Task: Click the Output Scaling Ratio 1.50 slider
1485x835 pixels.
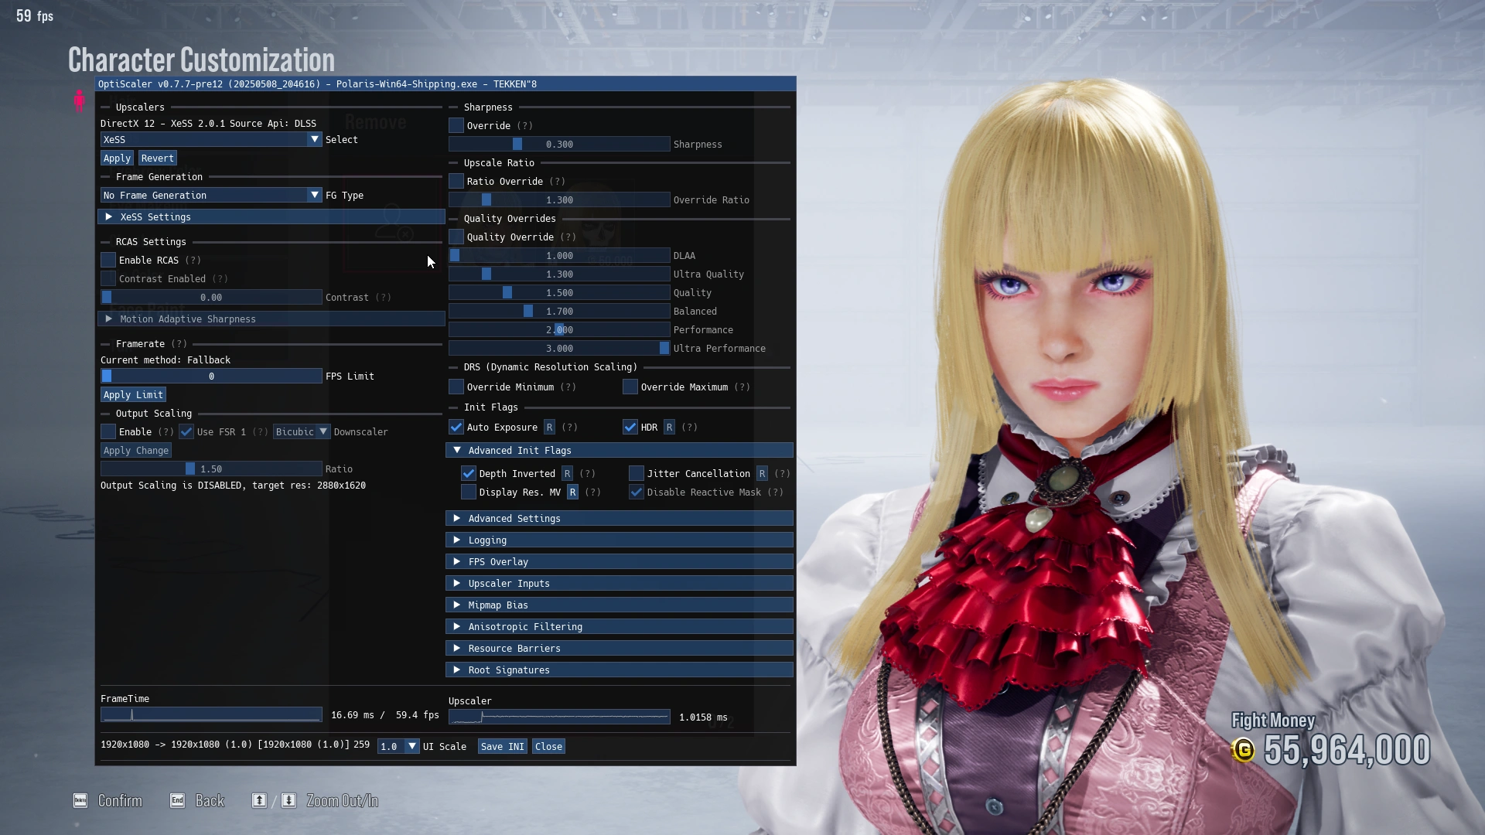Action: 211,469
